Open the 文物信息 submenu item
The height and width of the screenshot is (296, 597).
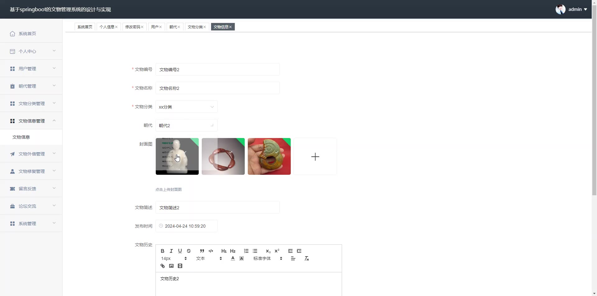31,137
